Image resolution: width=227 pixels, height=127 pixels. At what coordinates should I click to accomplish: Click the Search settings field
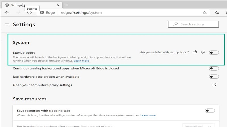(196, 24)
